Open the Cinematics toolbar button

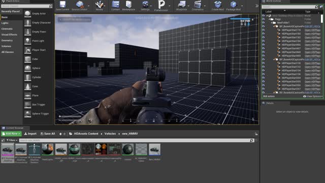coord(198,6)
